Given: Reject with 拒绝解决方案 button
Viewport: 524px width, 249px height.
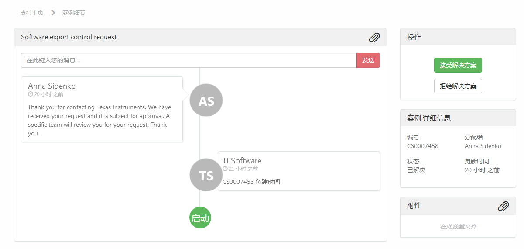Looking at the screenshot, I should [x=458, y=86].
